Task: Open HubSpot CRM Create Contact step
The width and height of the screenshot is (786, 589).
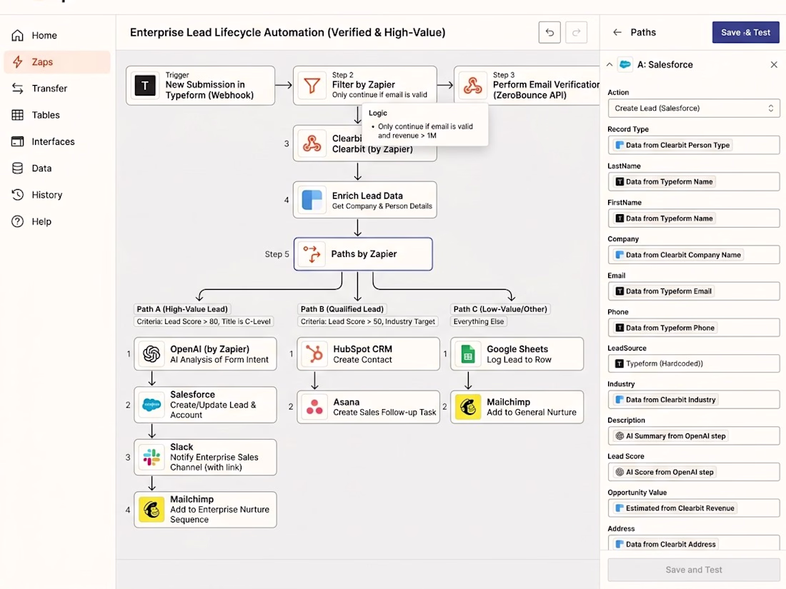Action: 369,354
